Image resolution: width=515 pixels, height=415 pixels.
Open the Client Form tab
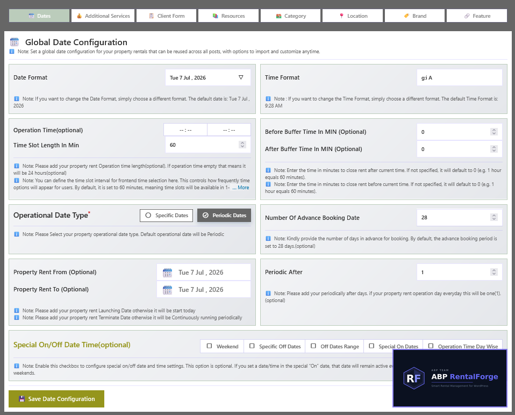(x=166, y=16)
